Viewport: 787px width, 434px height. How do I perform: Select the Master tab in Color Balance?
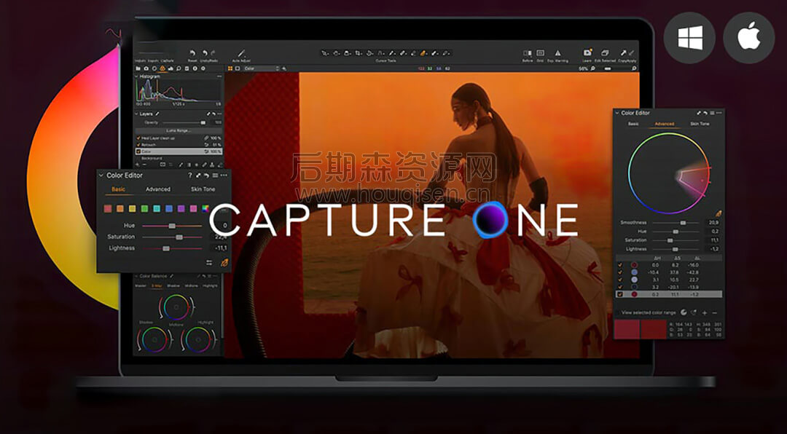[141, 286]
